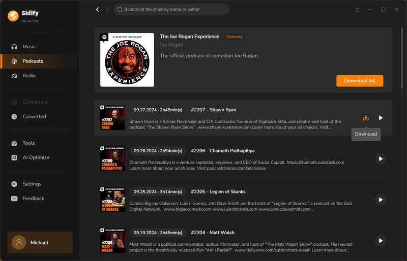Click the #2205 - Legion of Skanks title

218,192
